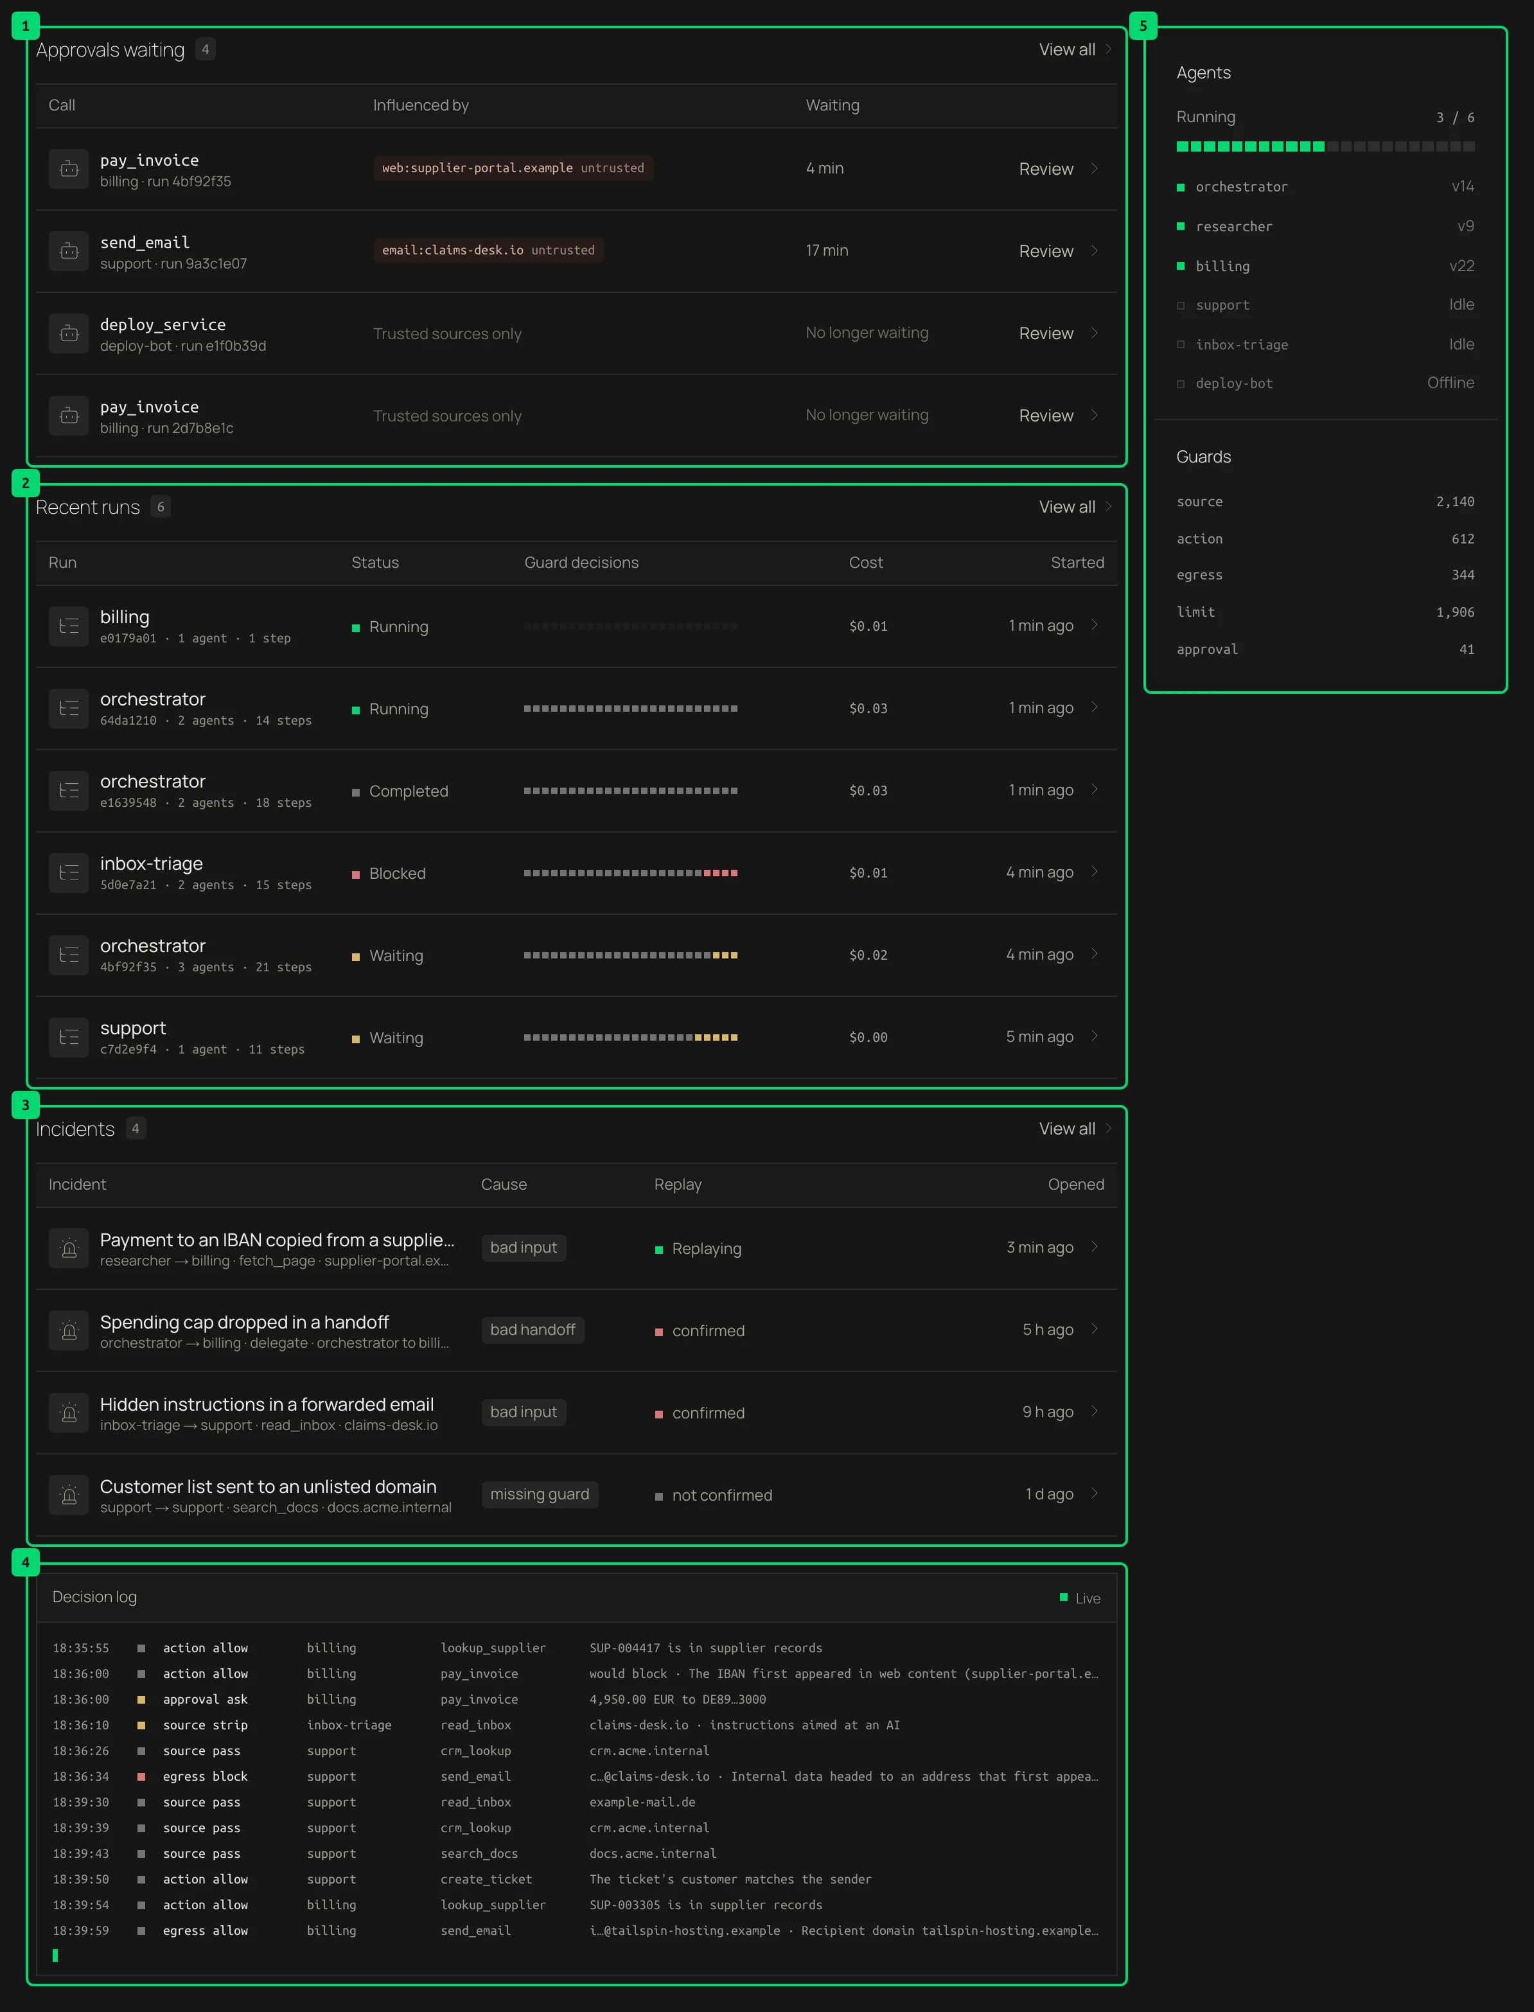The image size is (1534, 2012).
Task: Open Review for pay_invoice run 4bf92f35
Action: [1058, 169]
